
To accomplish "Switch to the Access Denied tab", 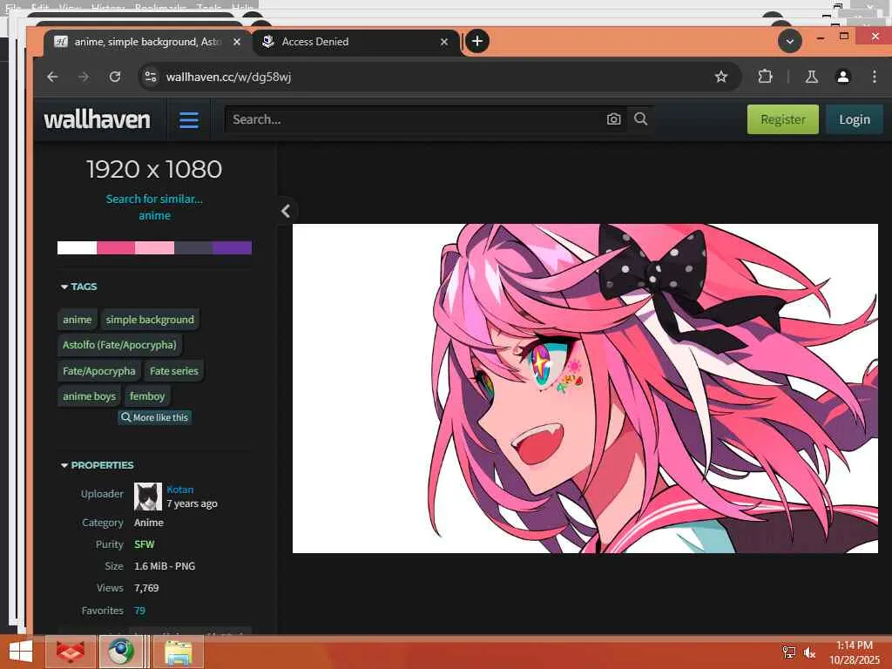I will tap(355, 42).
